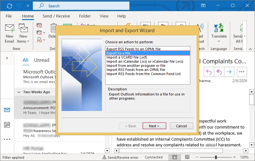This screenshot has width=255, height=161.
Task: Switch to the View tab
Action: (x=104, y=16)
